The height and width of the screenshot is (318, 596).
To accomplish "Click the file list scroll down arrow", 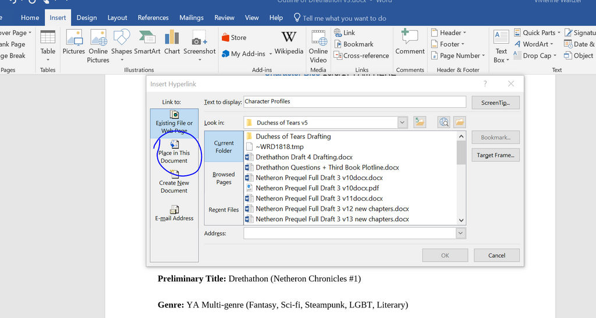I will point(461,220).
